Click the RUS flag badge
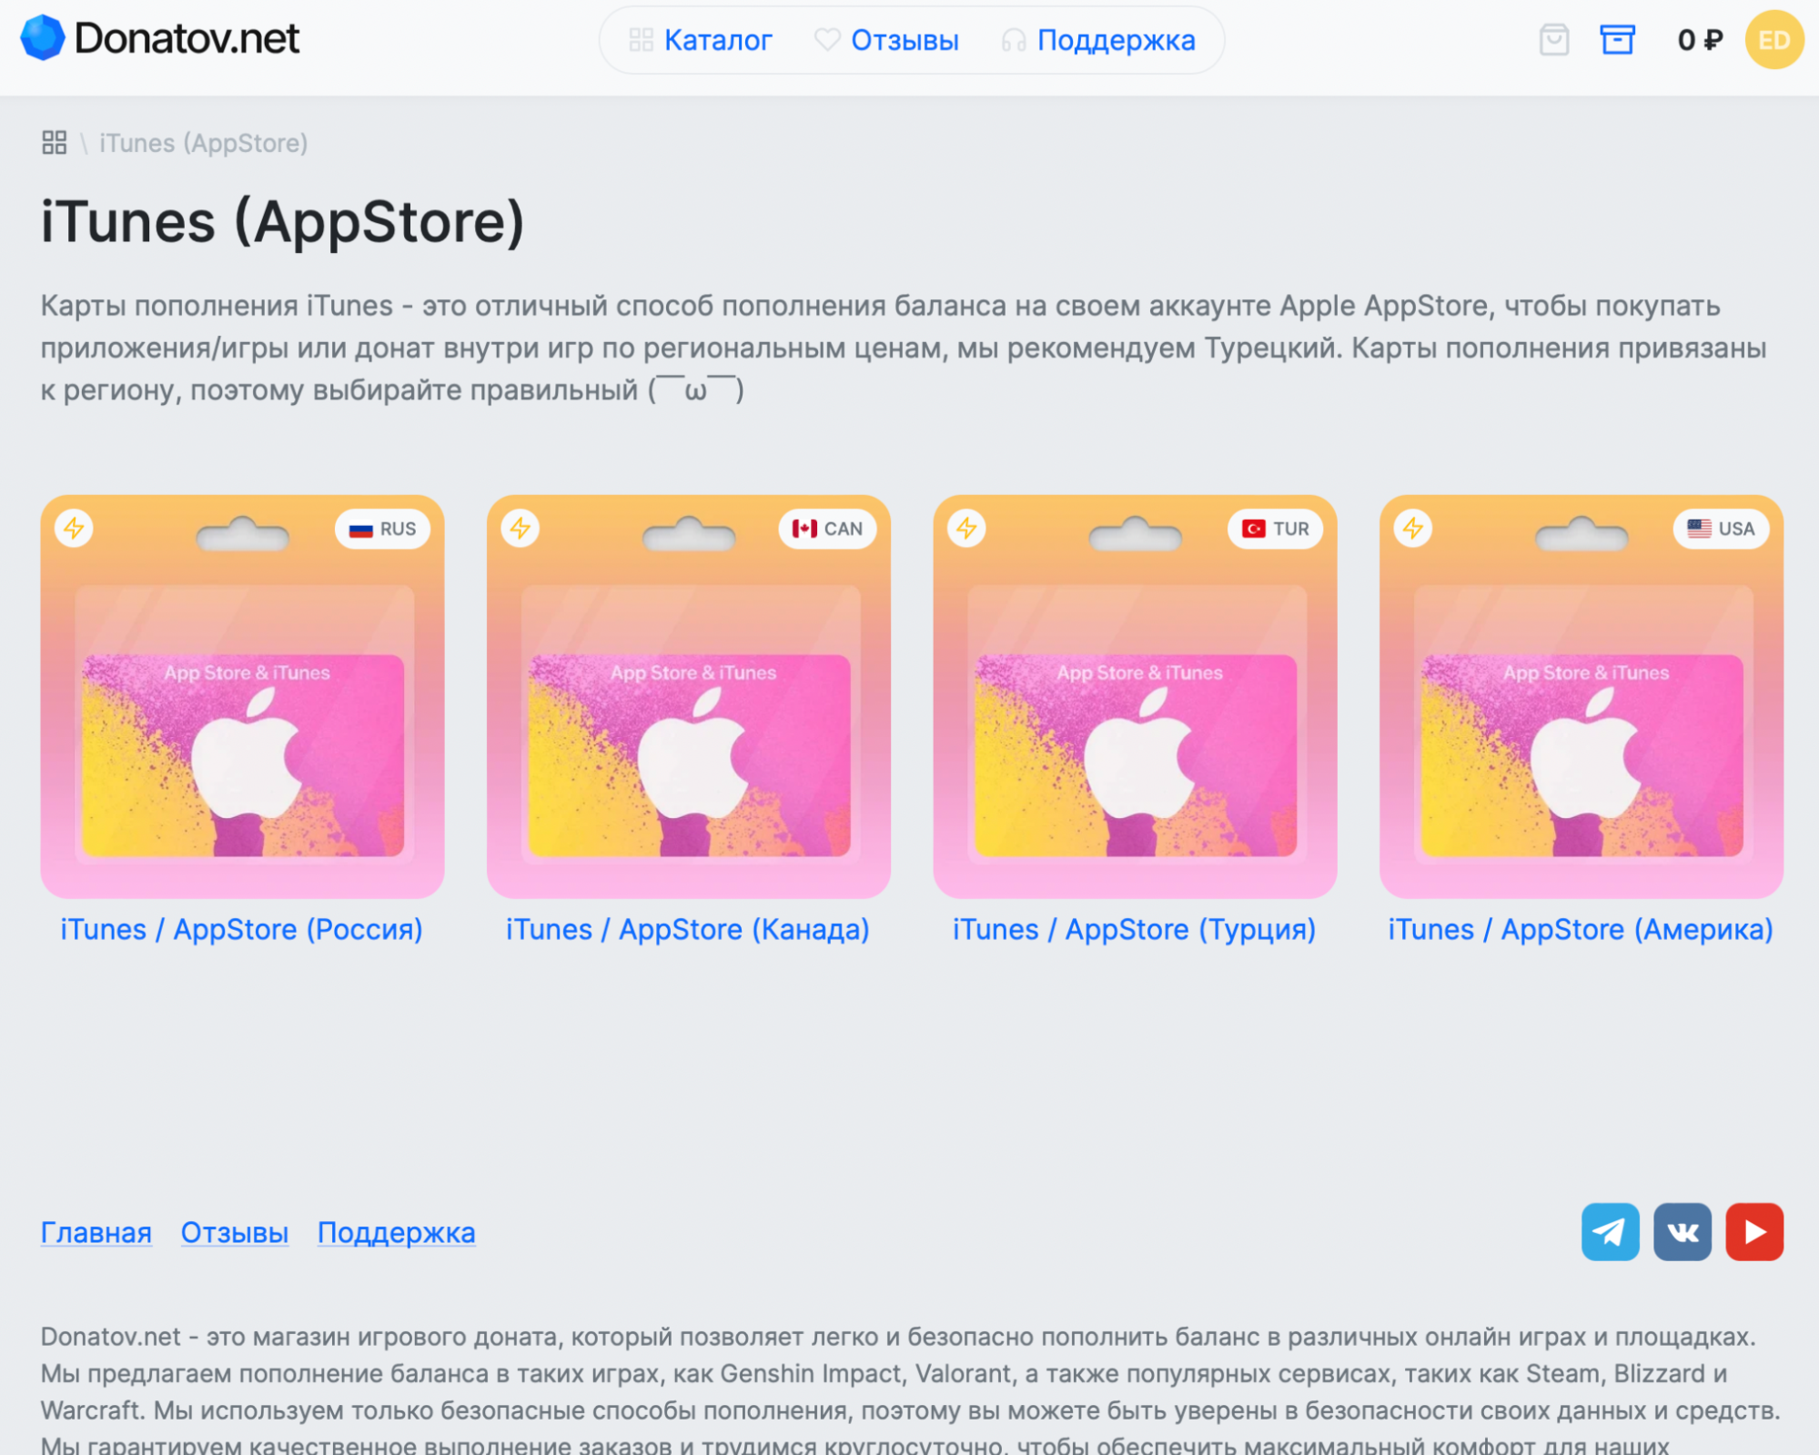Screen dimensions: 1819x1455 tap(383, 529)
